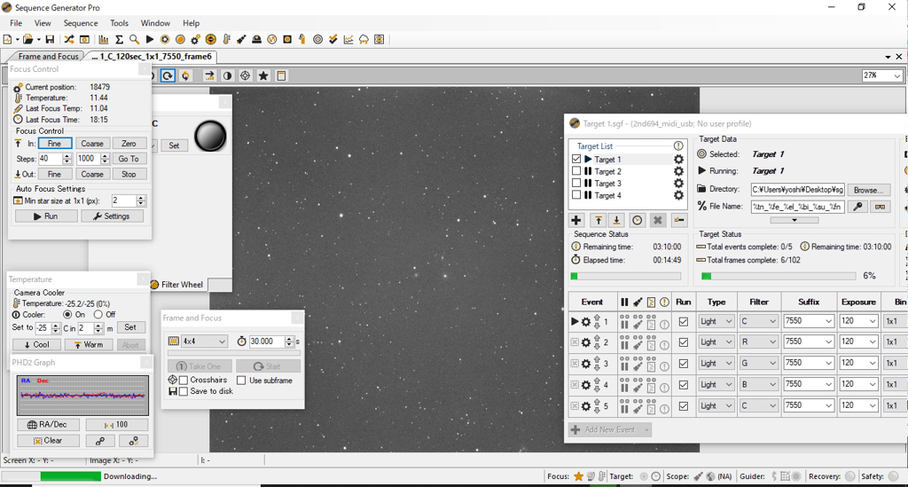This screenshot has height=487, width=908.
Task: Open the Sequence menu
Action: (x=81, y=23)
